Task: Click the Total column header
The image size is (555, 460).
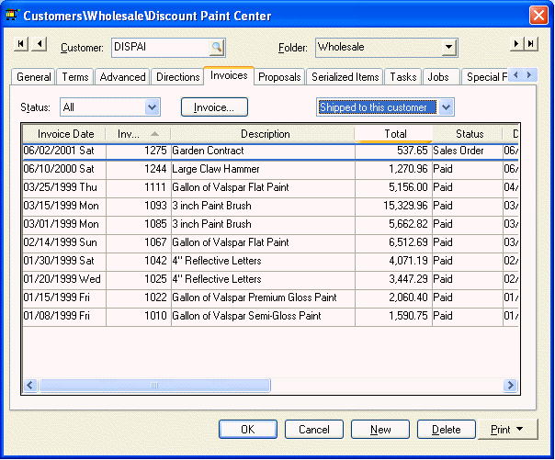Action: (x=393, y=134)
